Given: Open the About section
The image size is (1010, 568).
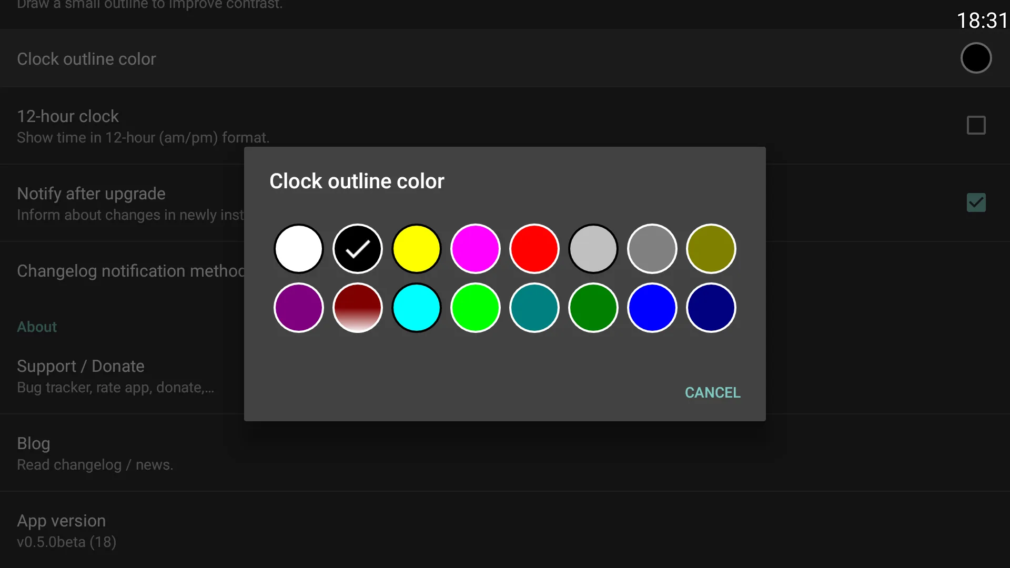Looking at the screenshot, I should tap(37, 327).
